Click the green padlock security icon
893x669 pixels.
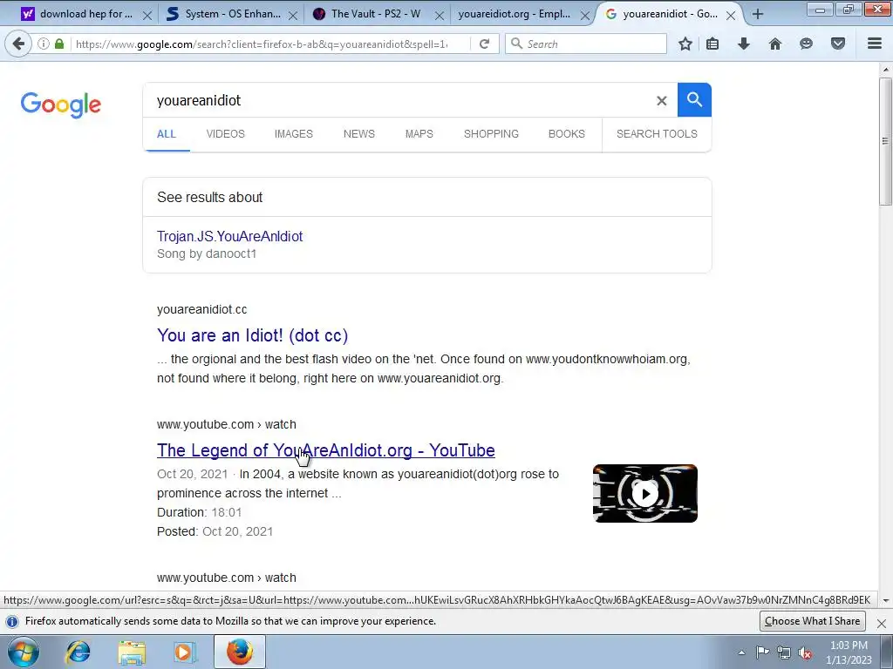click(59, 44)
